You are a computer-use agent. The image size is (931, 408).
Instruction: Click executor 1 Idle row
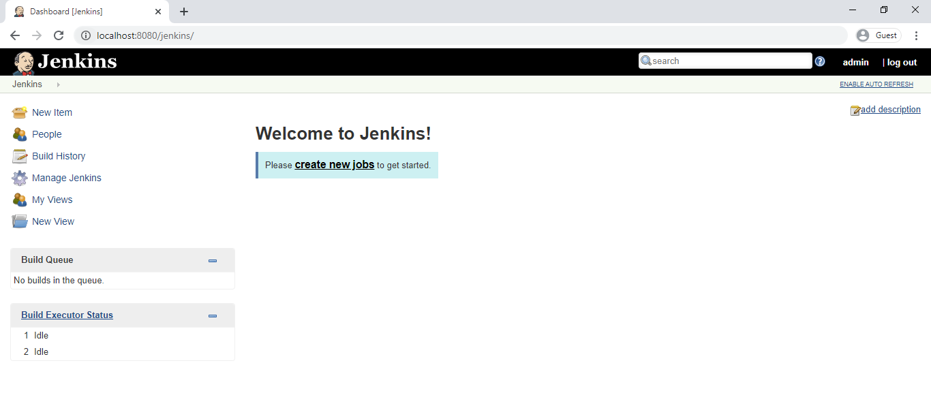pyautogui.click(x=123, y=336)
